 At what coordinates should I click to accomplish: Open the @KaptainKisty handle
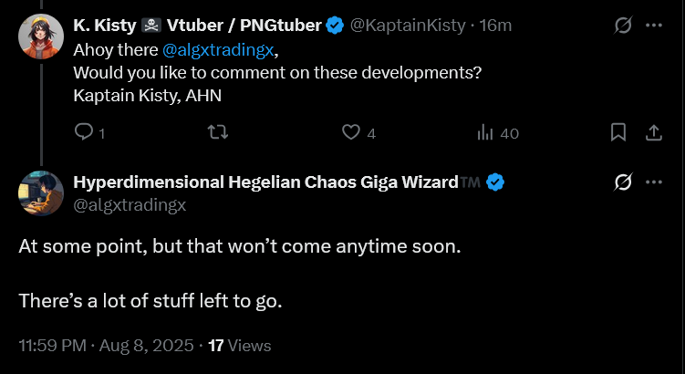[x=407, y=26]
